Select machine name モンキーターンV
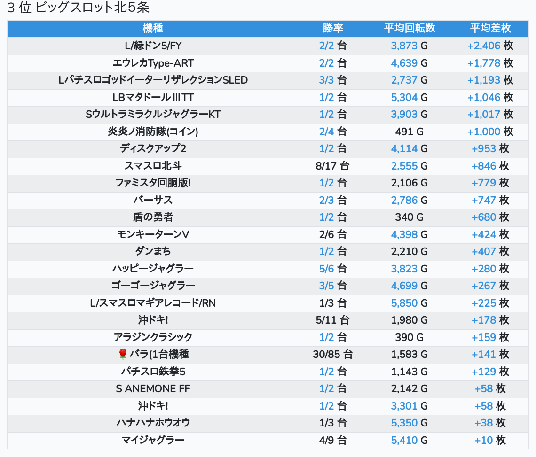 pos(153,235)
